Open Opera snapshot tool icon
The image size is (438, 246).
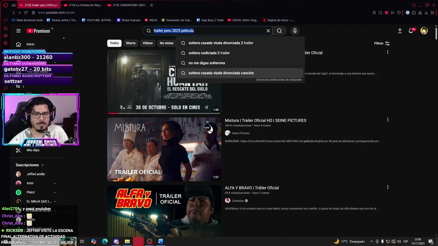tap(380, 13)
